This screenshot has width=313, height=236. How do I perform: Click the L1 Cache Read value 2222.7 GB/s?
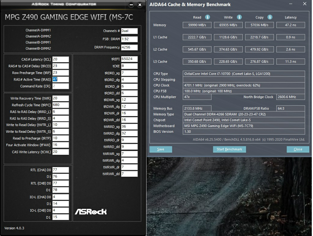point(197,37)
